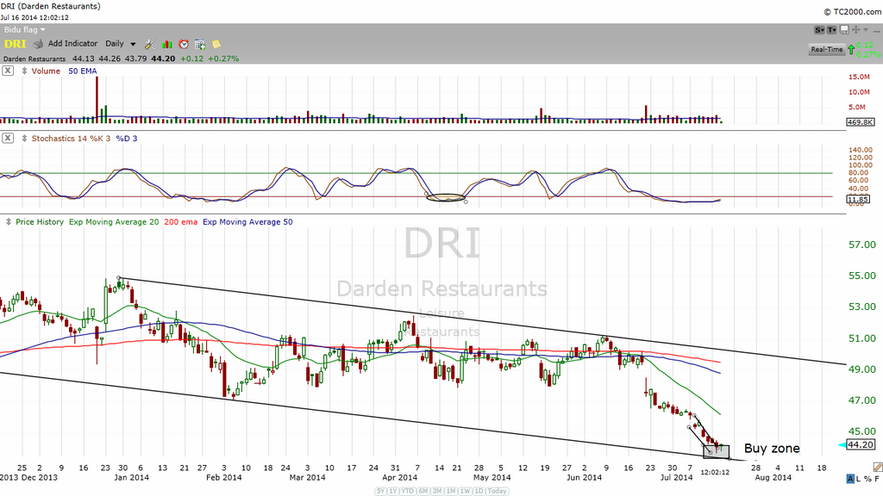Click the Stochastics pane move arrows handle
883x496 pixels.
[x=24, y=139]
